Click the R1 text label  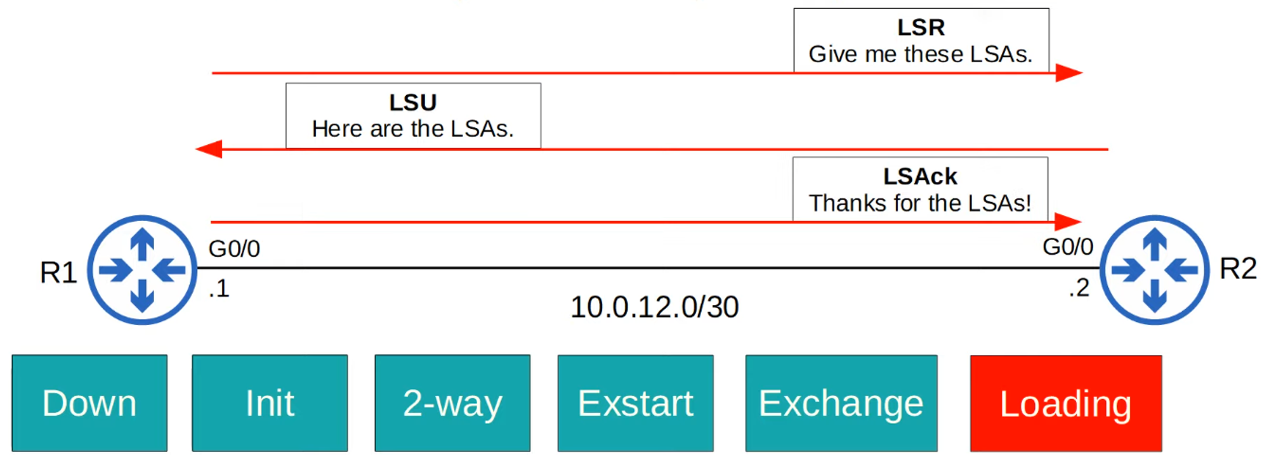(x=58, y=272)
